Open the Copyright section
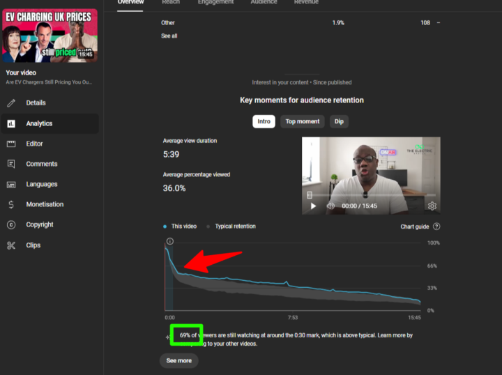This screenshot has height=375, width=502. pyautogui.click(x=50, y=225)
